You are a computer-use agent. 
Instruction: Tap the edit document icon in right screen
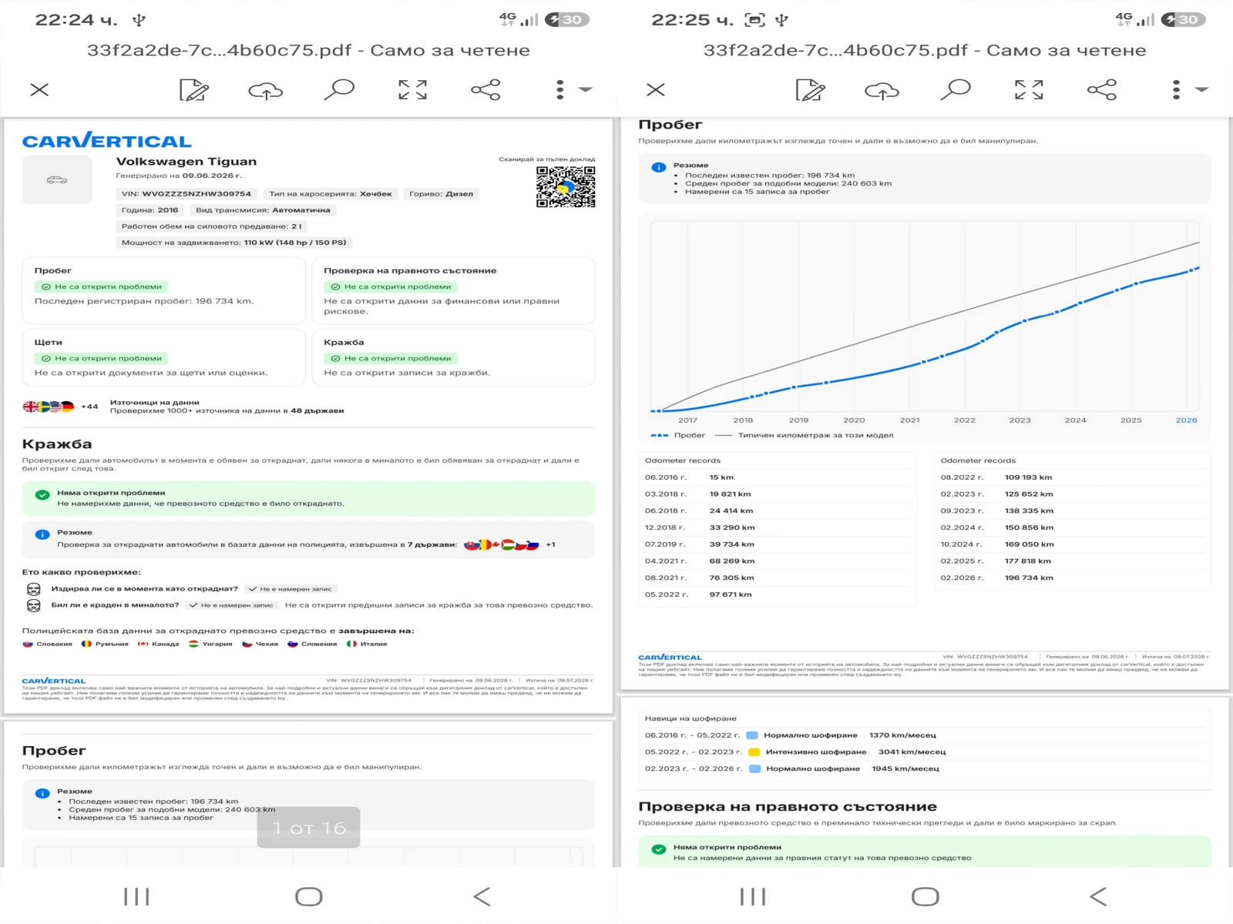[810, 90]
